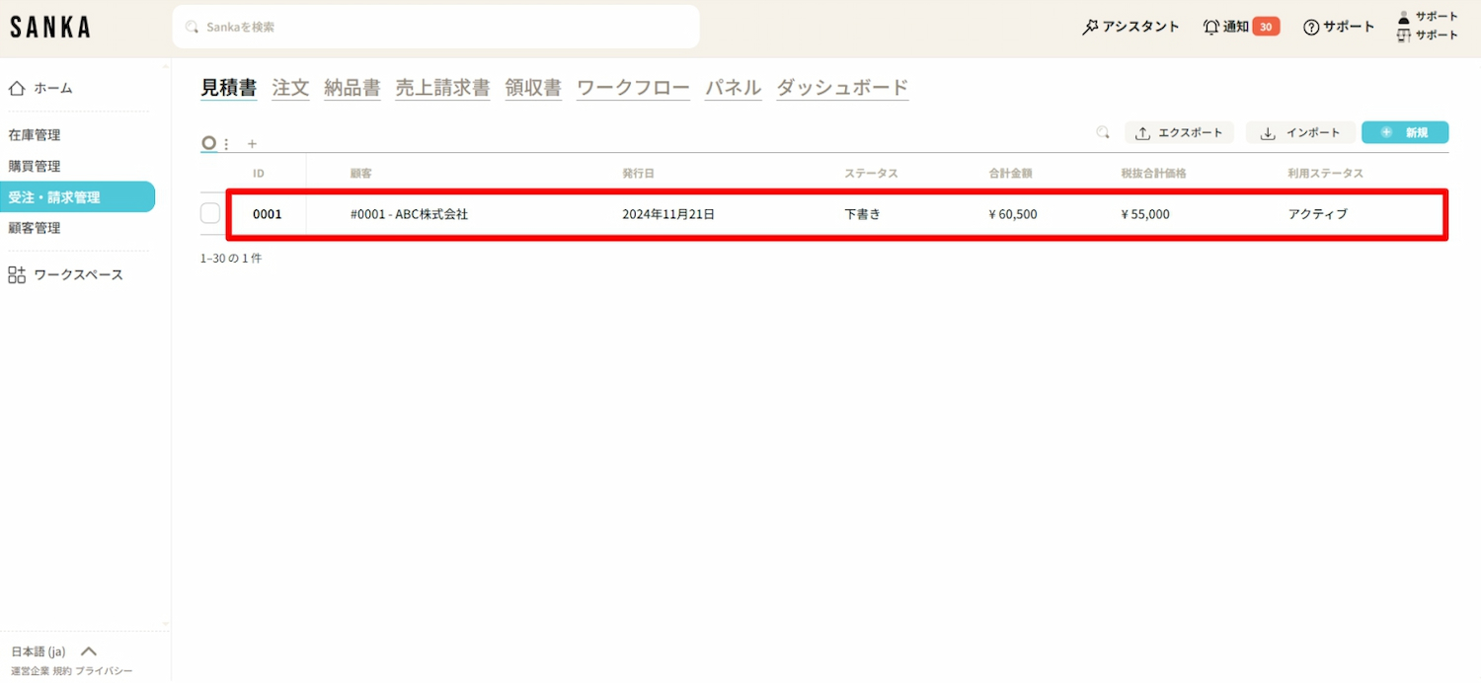
Task: Switch to the 注文 tab
Action: coord(290,87)
